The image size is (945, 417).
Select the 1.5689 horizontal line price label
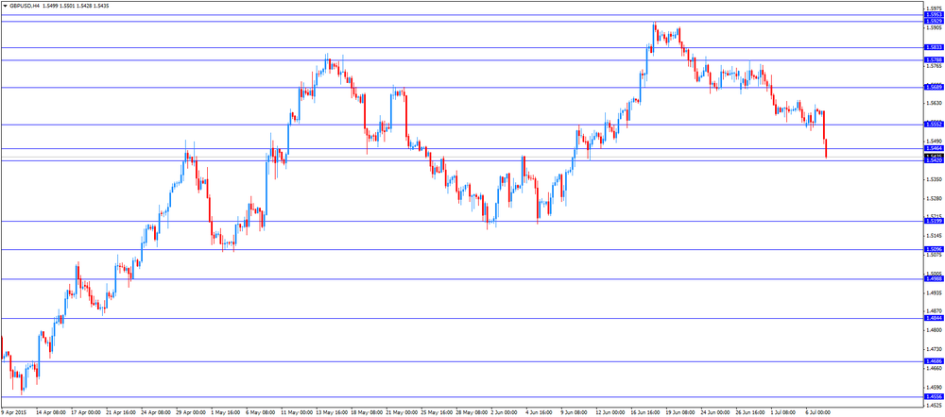pos(934,87)
